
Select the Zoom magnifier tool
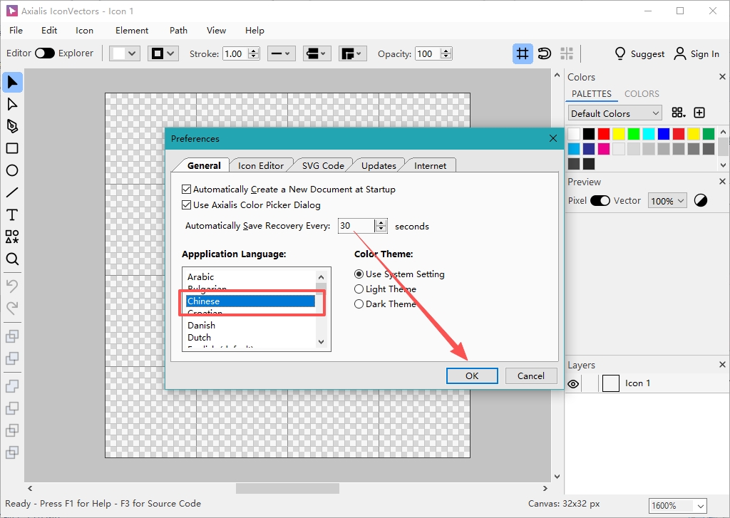(12, 259)
